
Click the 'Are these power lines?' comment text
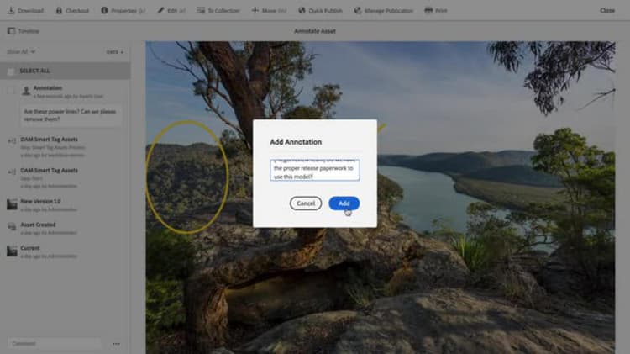coord(70,115)
